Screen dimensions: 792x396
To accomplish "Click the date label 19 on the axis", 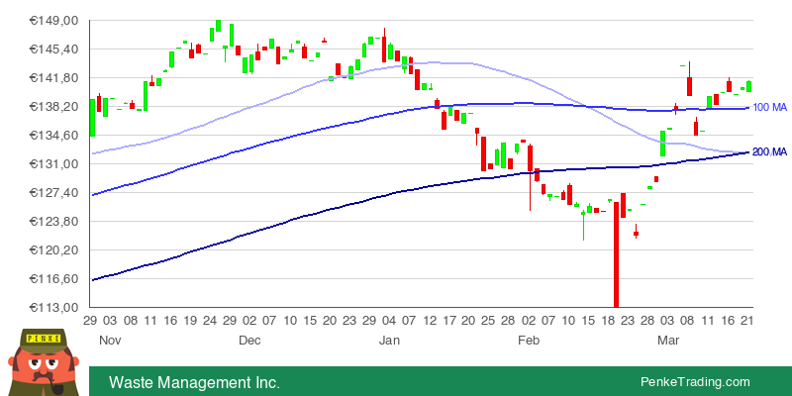I will tap(190, 321).
